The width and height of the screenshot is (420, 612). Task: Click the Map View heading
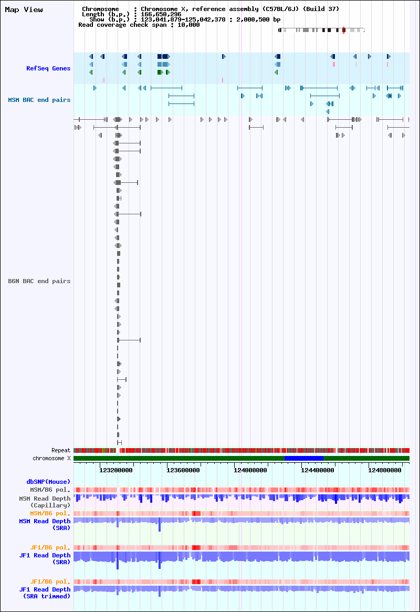[24, 10]
